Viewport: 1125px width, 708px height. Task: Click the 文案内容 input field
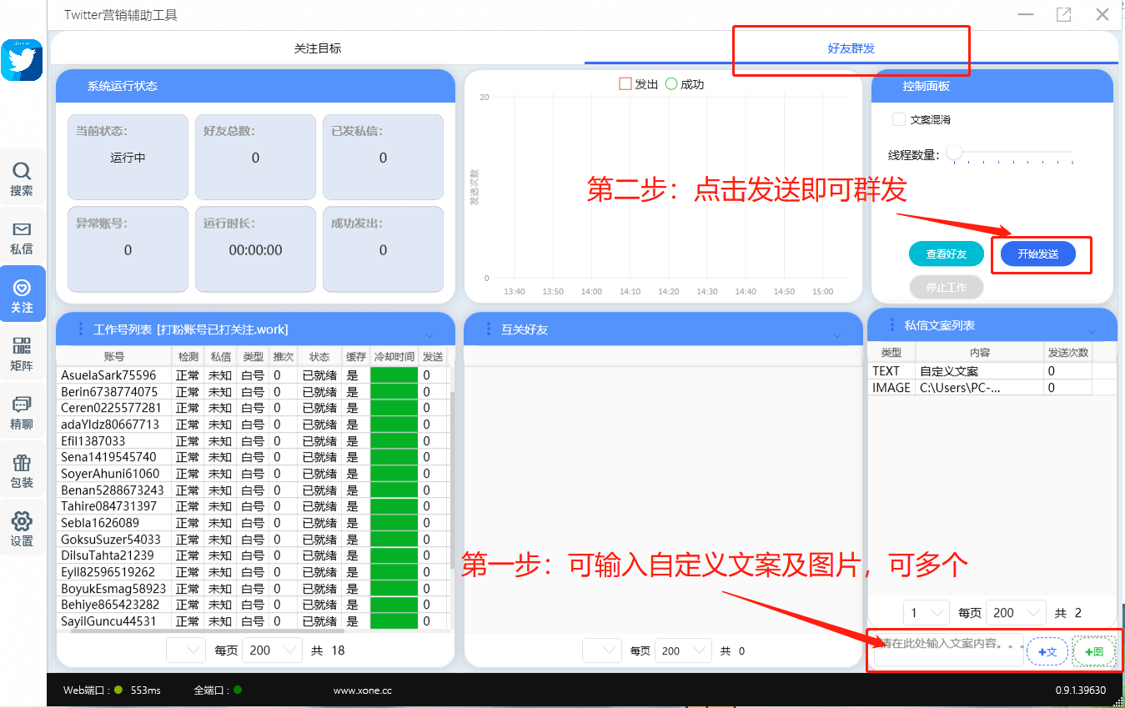(948, 649)
